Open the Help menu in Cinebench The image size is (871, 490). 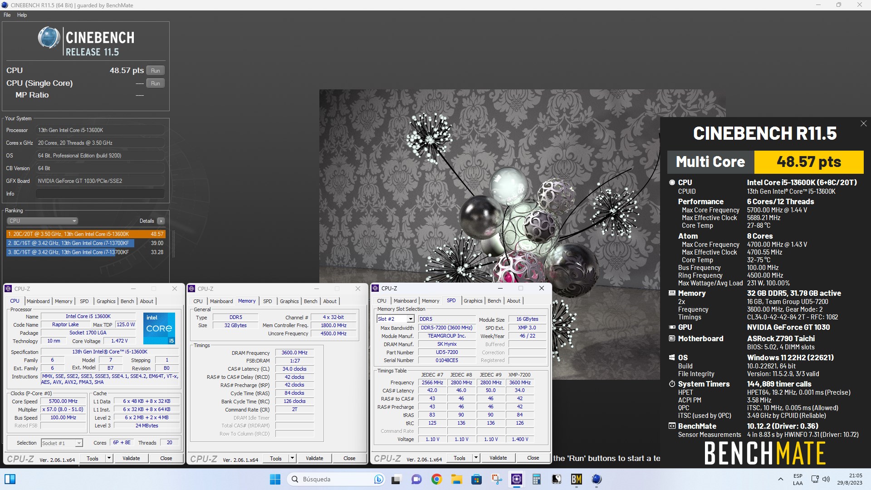coord(22,15)
